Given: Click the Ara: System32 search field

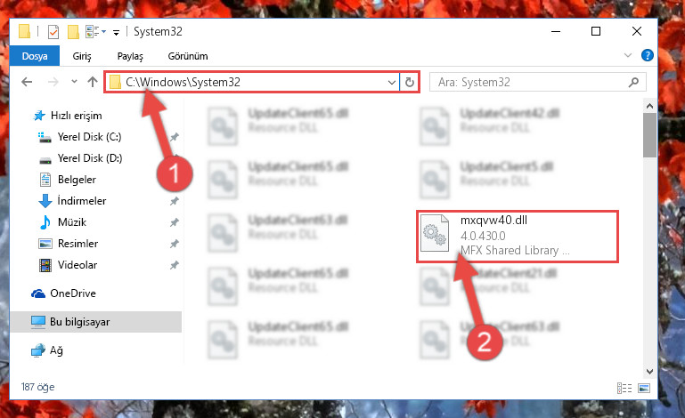Looking at the screenshot, I should click(x=528, y=82).
